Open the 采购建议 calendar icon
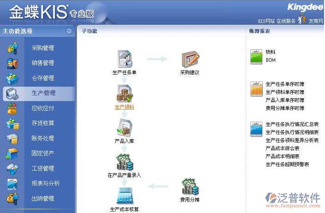Image resolution: width=325 pixels, height=213 pixels. [x=189, y=59]
